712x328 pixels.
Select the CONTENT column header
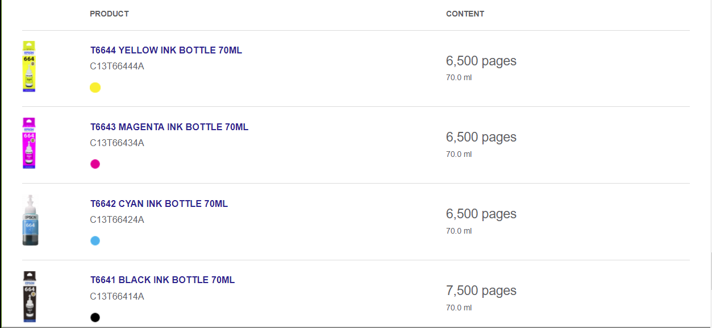click(465, 14)
